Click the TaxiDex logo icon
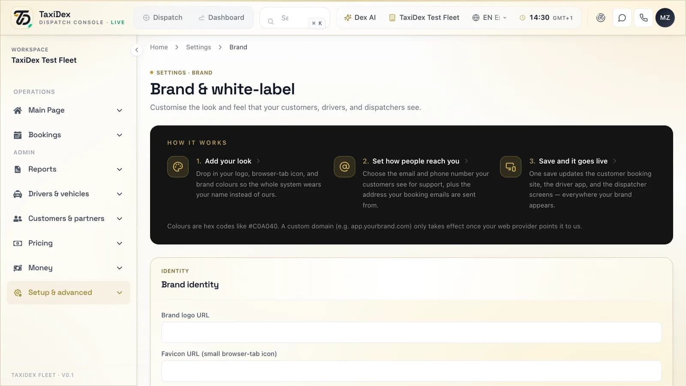The width and height of the screenshot is (686, 386). (22, 18)
